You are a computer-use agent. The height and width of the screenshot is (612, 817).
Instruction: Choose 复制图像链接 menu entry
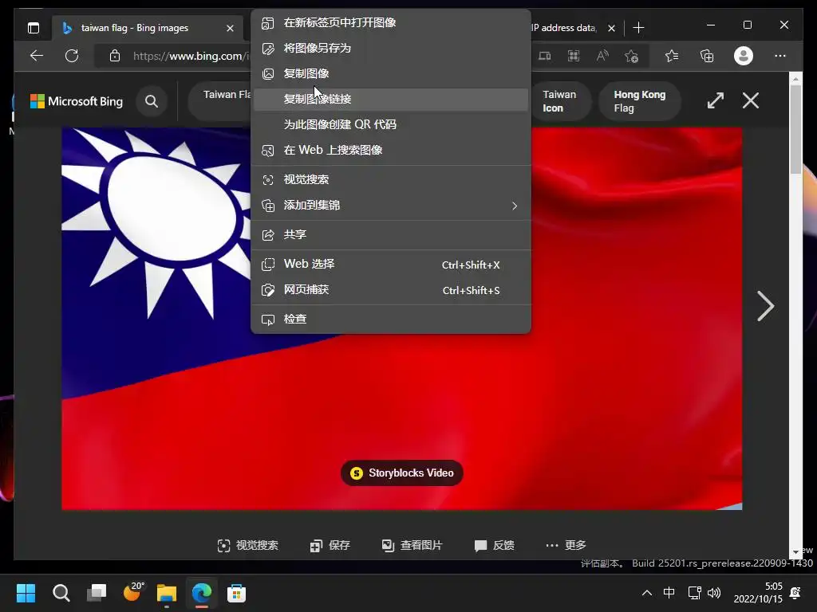391,99
